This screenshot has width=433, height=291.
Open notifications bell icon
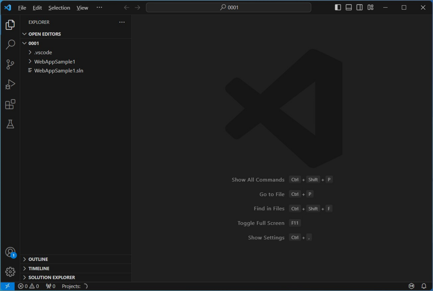pyautogui.click(x=424, y=286)
